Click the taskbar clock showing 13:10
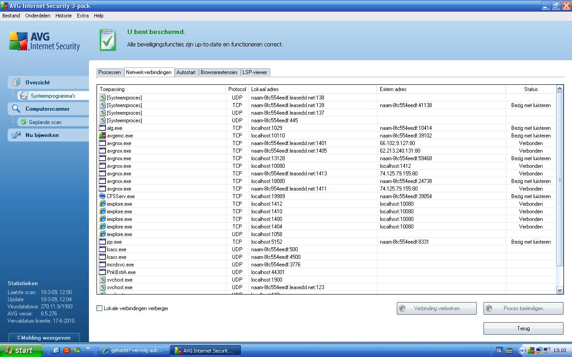Viewport: 572px width, 357px height. 559,350
